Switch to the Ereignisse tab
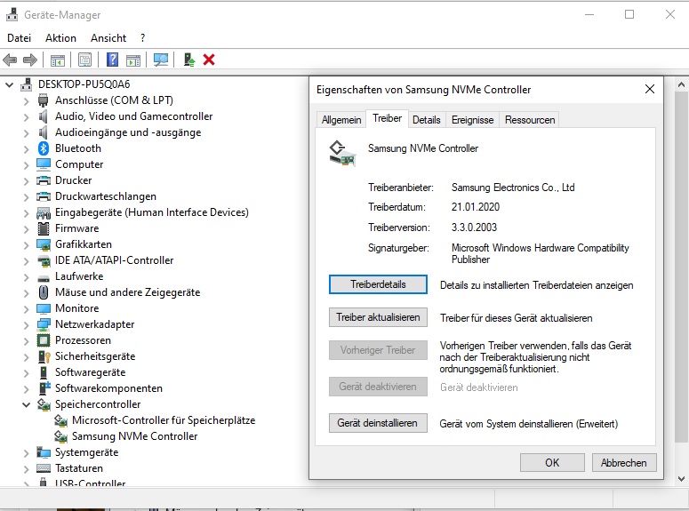This screenshot has width=689, height=511. coord(472,120)
